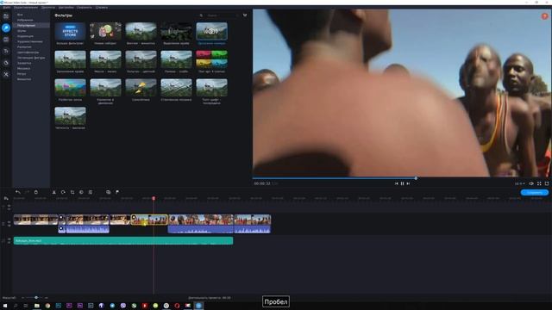
Task: Click the red playhead marker on ruler
Action: coord(154,199)
